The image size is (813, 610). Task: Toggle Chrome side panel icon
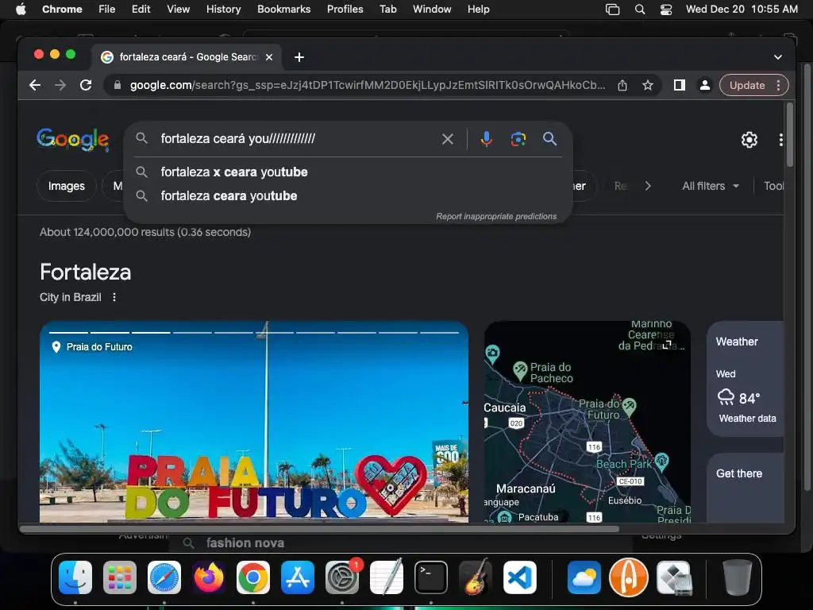(x=680, y=85)
